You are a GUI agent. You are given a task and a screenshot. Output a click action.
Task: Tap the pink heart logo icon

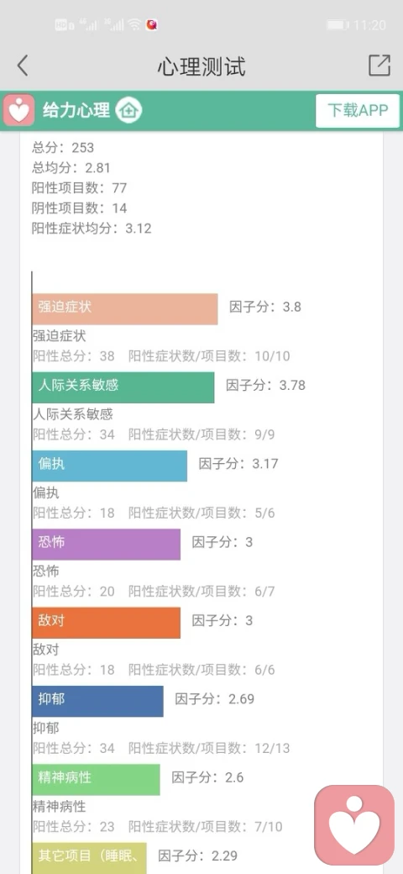point(19,110)
